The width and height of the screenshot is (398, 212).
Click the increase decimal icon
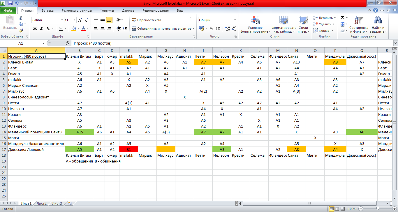(x=228, y=29)
